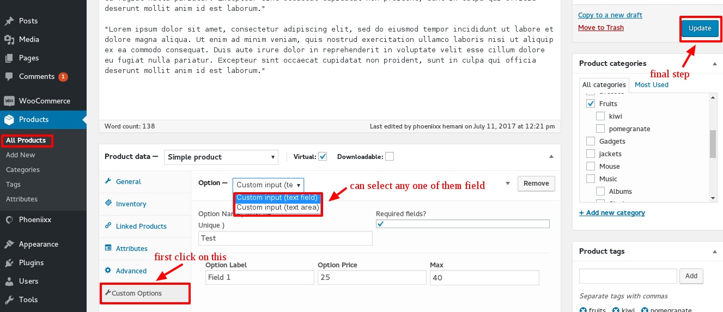Click the Users person icon
The height and width of the screenshot is (312, 723).
9,282
